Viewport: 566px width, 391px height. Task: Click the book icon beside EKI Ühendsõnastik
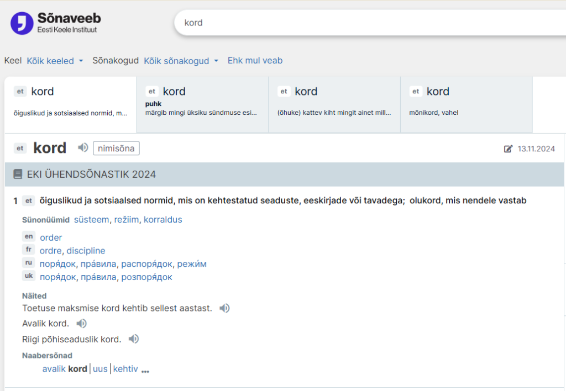point(18,175)
